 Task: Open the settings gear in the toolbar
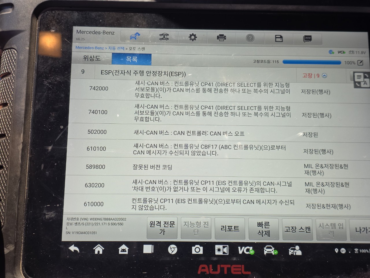click(193, 37)
